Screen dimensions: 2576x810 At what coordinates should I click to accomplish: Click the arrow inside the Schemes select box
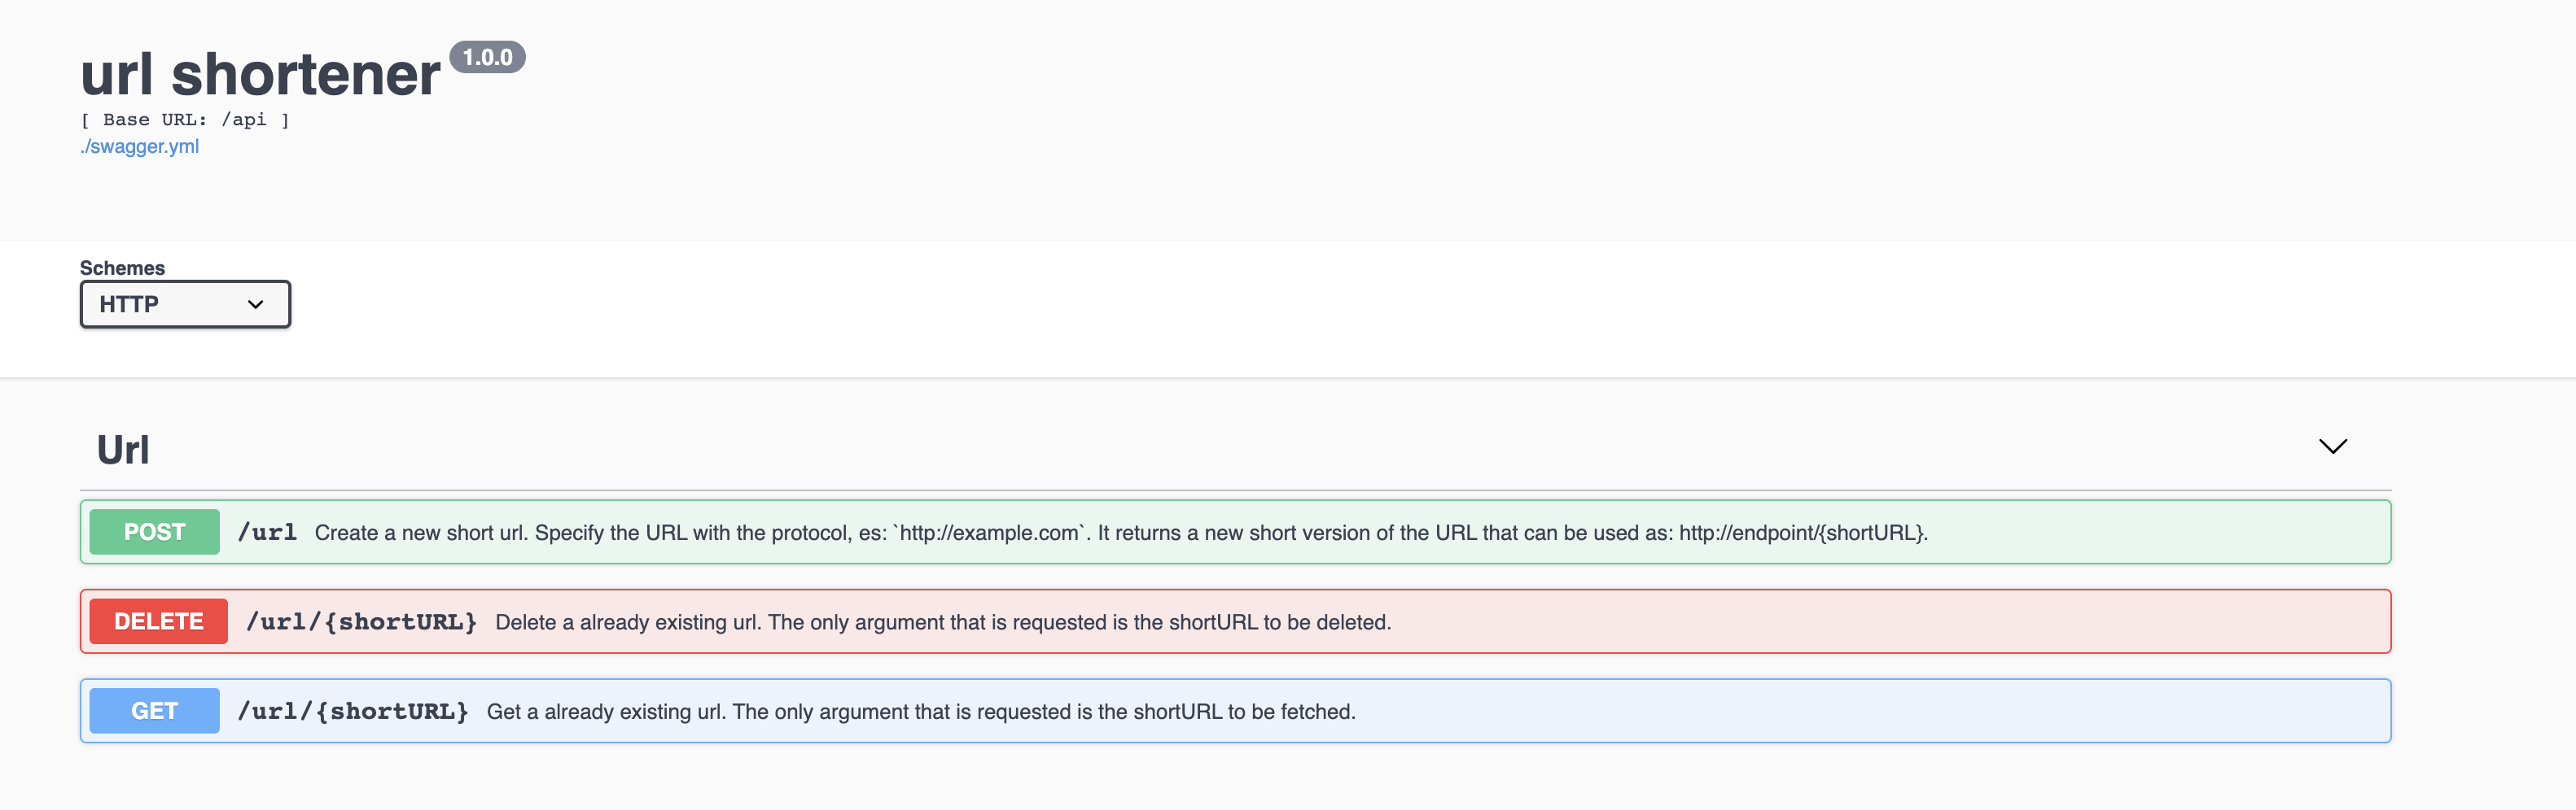point(256,305)
